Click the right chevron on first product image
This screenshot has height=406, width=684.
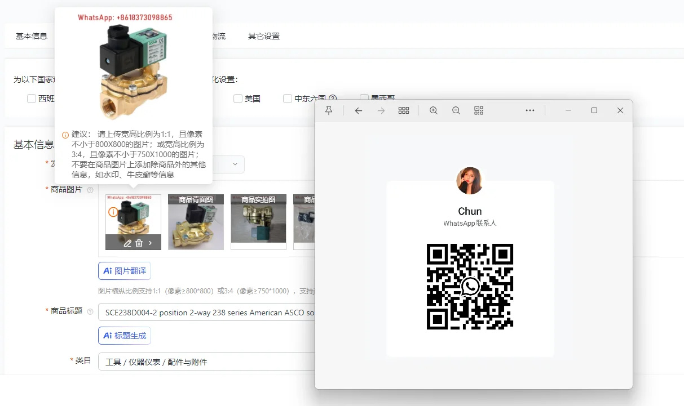tap(151, 243)
